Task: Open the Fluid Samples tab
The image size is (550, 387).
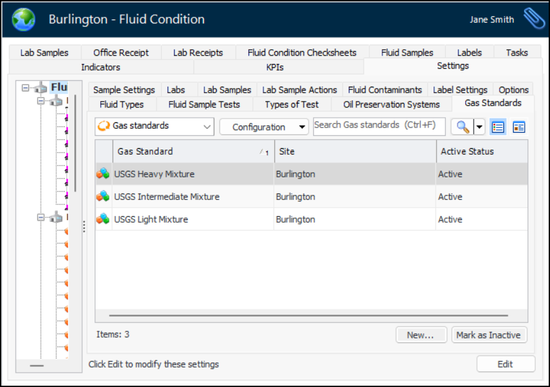Action: click(x=407, y=52)
